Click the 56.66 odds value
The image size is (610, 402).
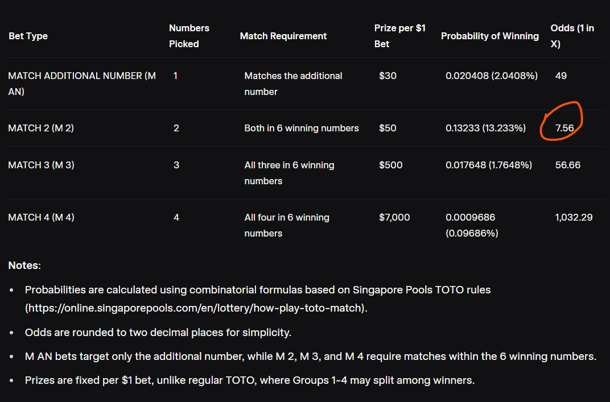click(567, 165)
